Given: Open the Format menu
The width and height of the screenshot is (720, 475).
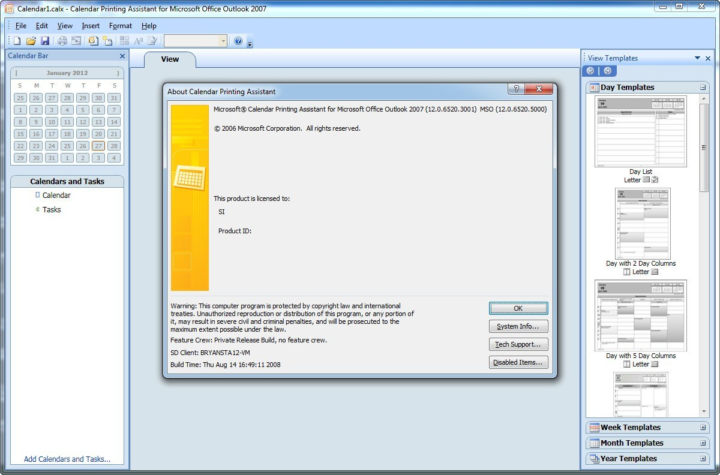Looking at the screenshot, I should click(121, 26).
